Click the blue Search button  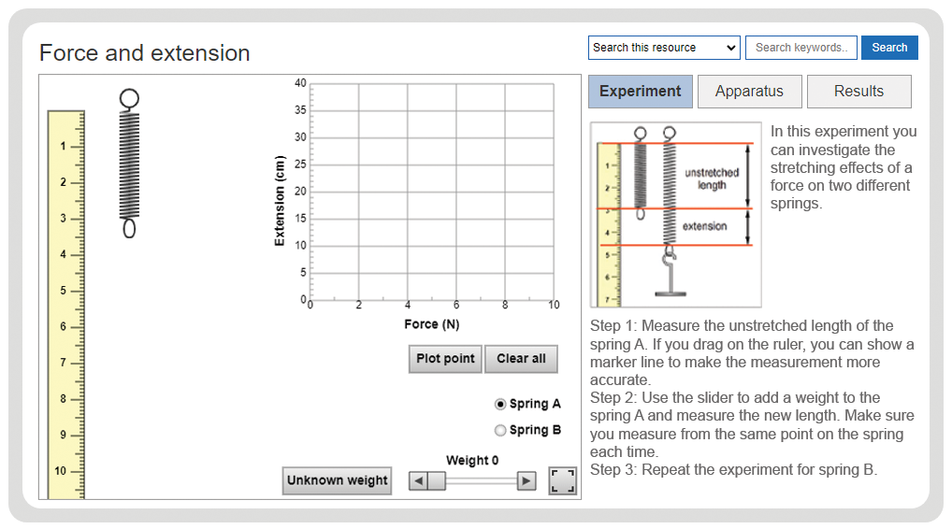pos(889,48)
